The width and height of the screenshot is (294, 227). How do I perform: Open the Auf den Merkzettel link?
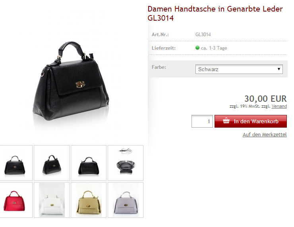coord(265,135)
